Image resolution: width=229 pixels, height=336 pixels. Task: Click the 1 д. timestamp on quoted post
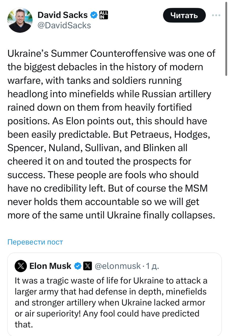click(152, 266)
